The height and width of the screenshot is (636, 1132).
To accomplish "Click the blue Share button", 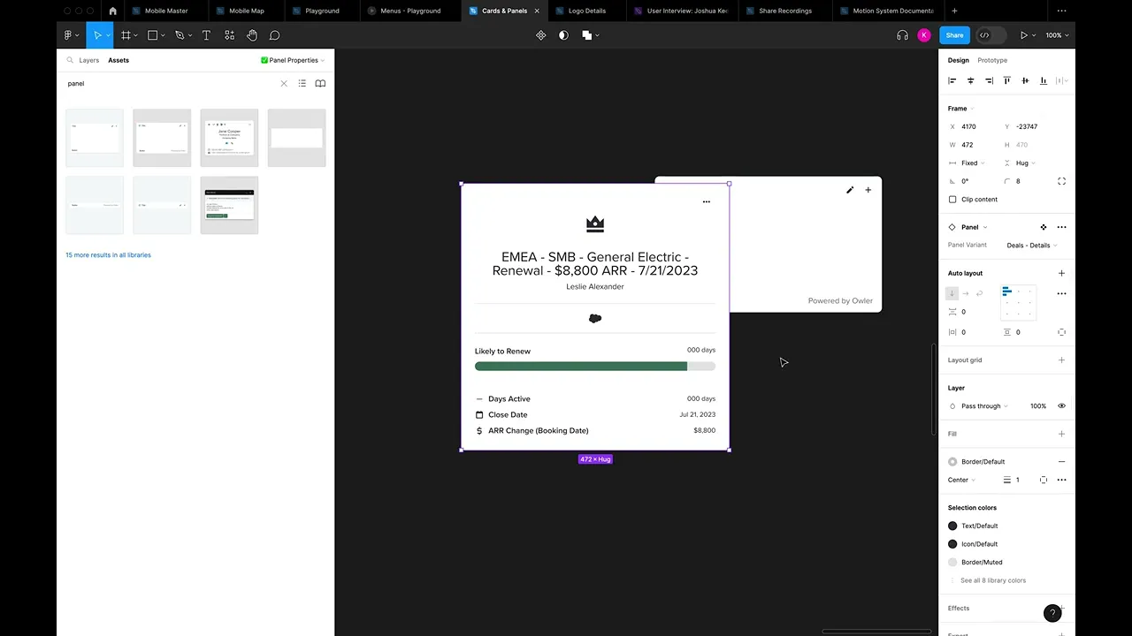I will pos(954,35).
